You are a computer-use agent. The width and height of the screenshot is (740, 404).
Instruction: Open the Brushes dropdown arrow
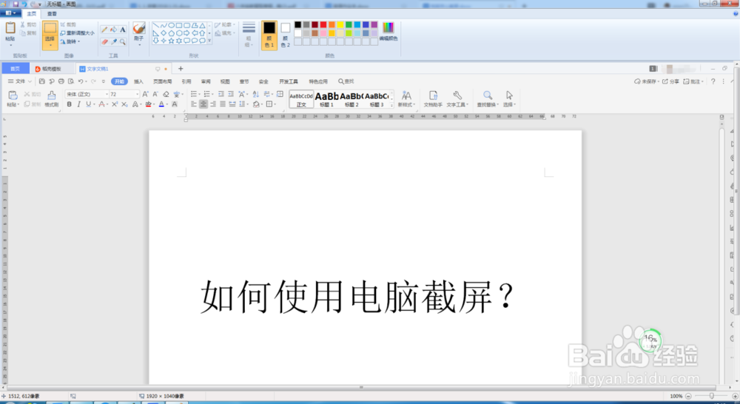(x=139, y=45)
